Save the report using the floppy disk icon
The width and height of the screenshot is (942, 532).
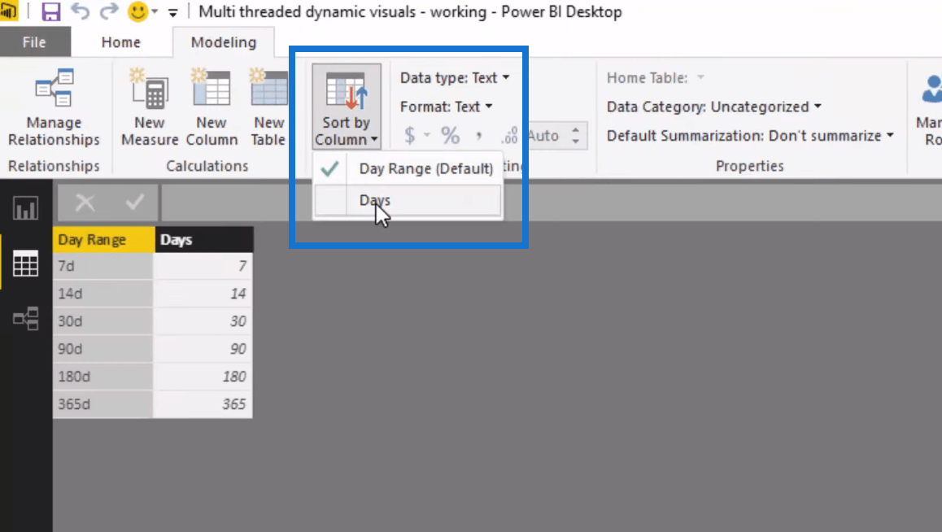(x=50, y=11)
